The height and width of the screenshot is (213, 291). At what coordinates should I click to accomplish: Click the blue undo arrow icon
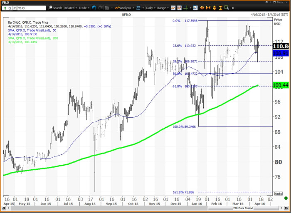point(94,8)
